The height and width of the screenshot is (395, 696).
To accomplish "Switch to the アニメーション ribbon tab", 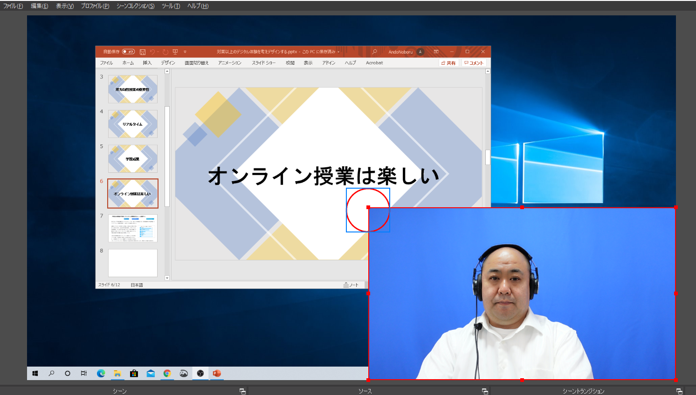I will point(230,63).
